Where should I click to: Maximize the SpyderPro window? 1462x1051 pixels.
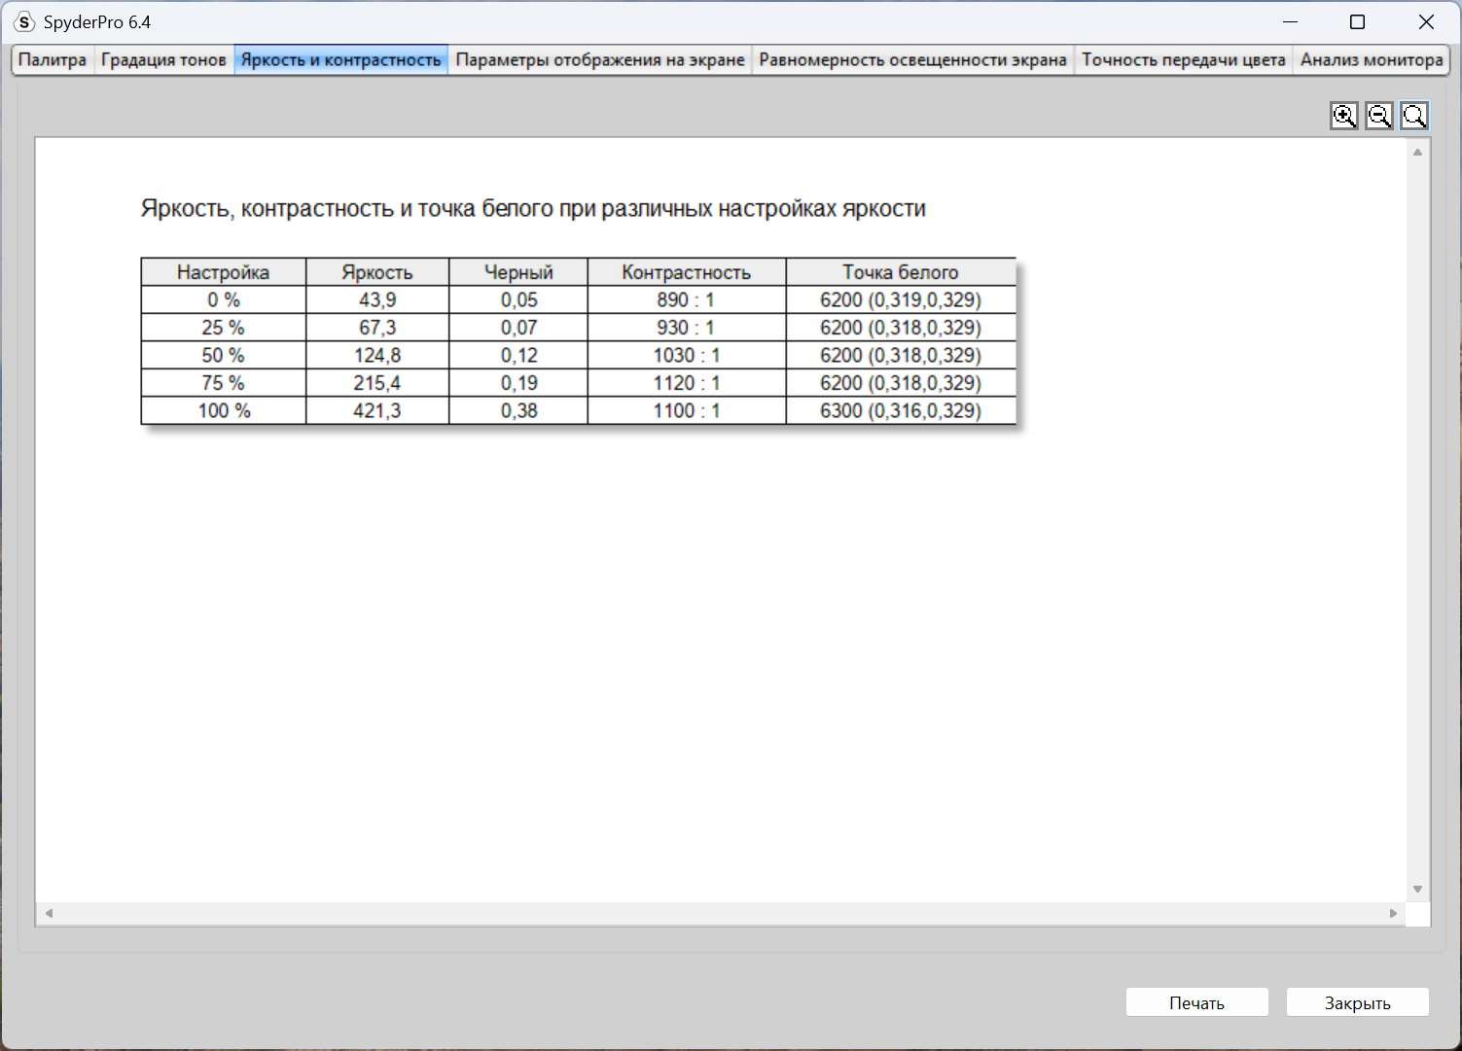click(x=1358, y=22)
